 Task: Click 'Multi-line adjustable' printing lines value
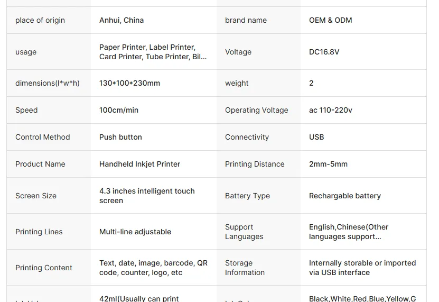tap(135, 232)
